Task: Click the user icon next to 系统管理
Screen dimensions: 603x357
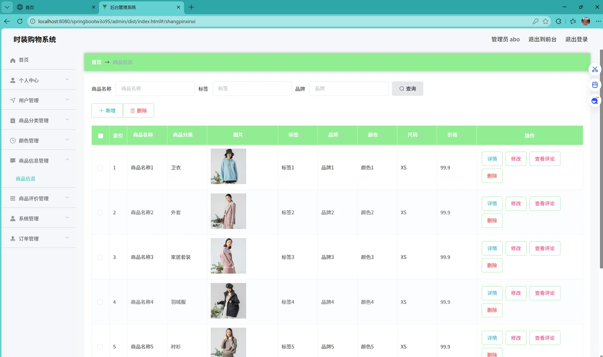Action: click(x=13, y=218)
